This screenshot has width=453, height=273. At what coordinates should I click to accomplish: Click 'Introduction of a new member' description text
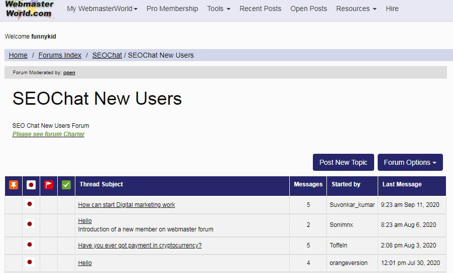(146, 229)
